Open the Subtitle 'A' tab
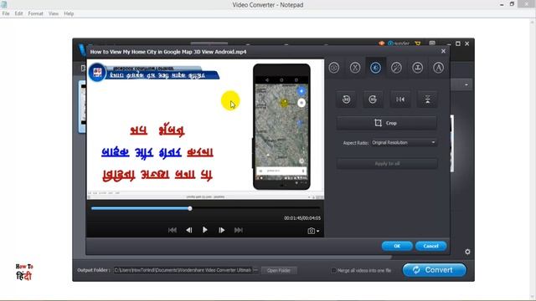Screen dimensions: 536x301 [438, 68]
